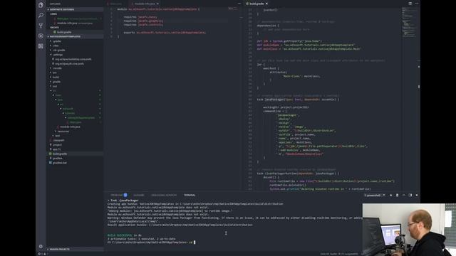The width and height of the screenshot is (456, 256).
Task: Open the Search view in activity bar
Action: pos(41,16)
